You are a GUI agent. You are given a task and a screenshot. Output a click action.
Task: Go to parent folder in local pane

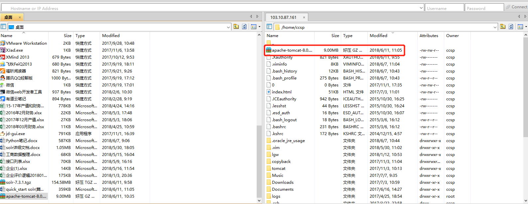point(236,27)
